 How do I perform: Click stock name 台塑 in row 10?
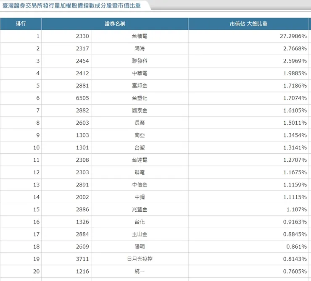click(x=140, y=147)
